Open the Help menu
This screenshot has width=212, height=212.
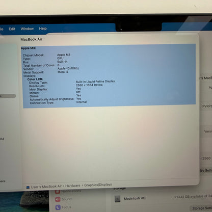(43, 29)
